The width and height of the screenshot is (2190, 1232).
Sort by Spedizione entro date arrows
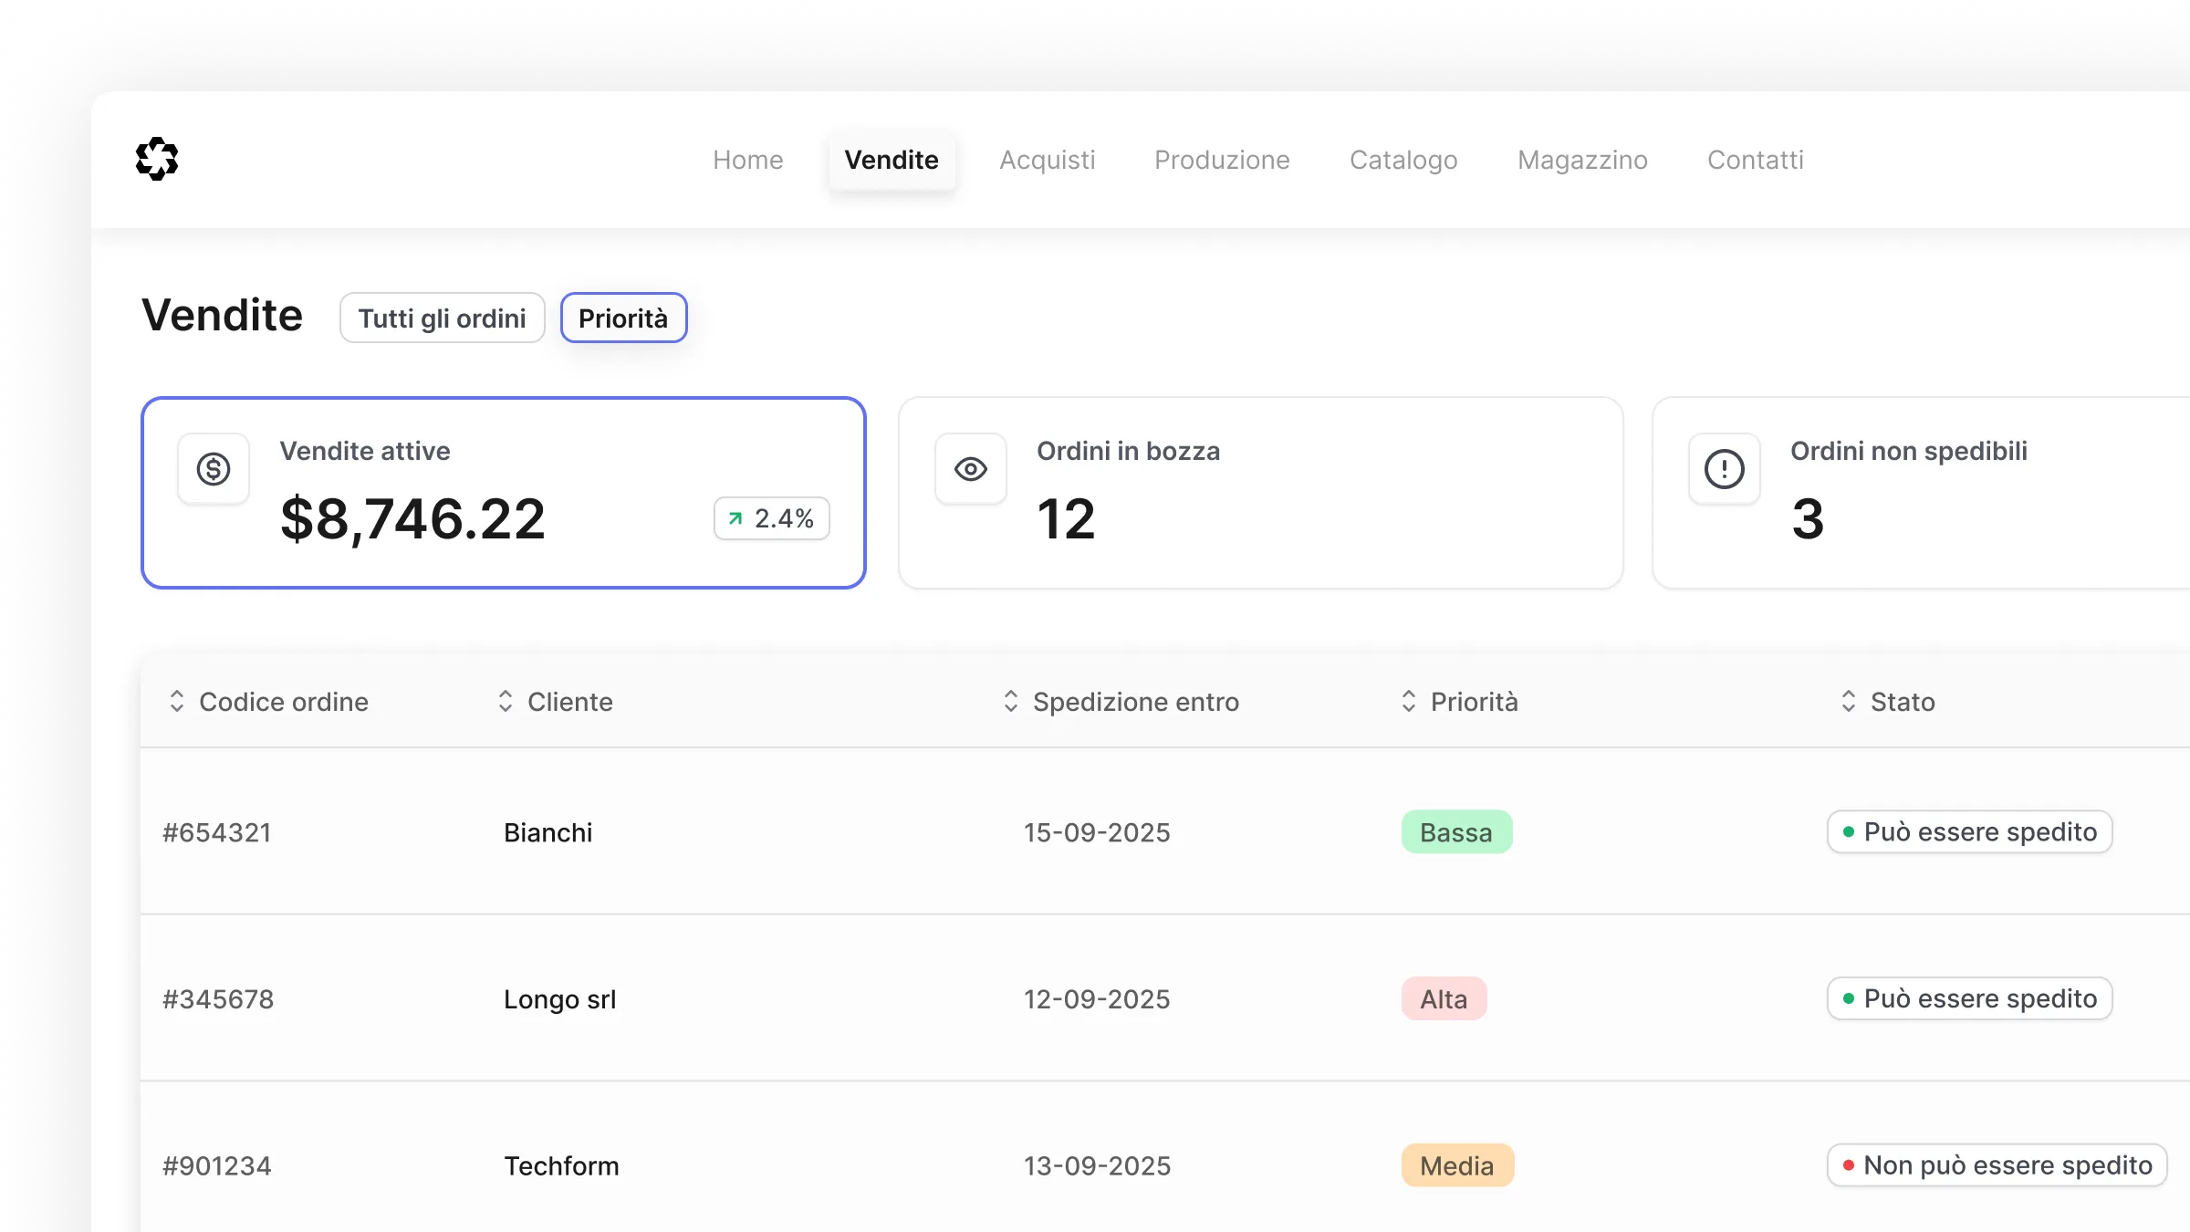pyautogui.click(x=1010, y=701)
